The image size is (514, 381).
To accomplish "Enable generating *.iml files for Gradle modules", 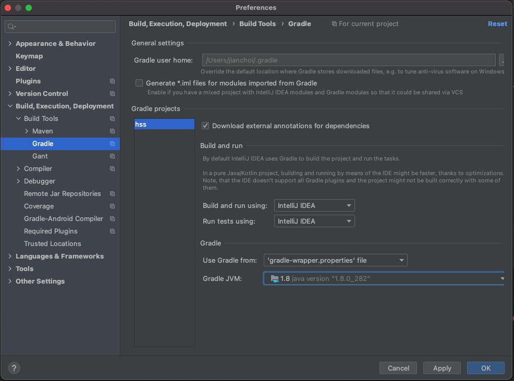I will point(139,82).
